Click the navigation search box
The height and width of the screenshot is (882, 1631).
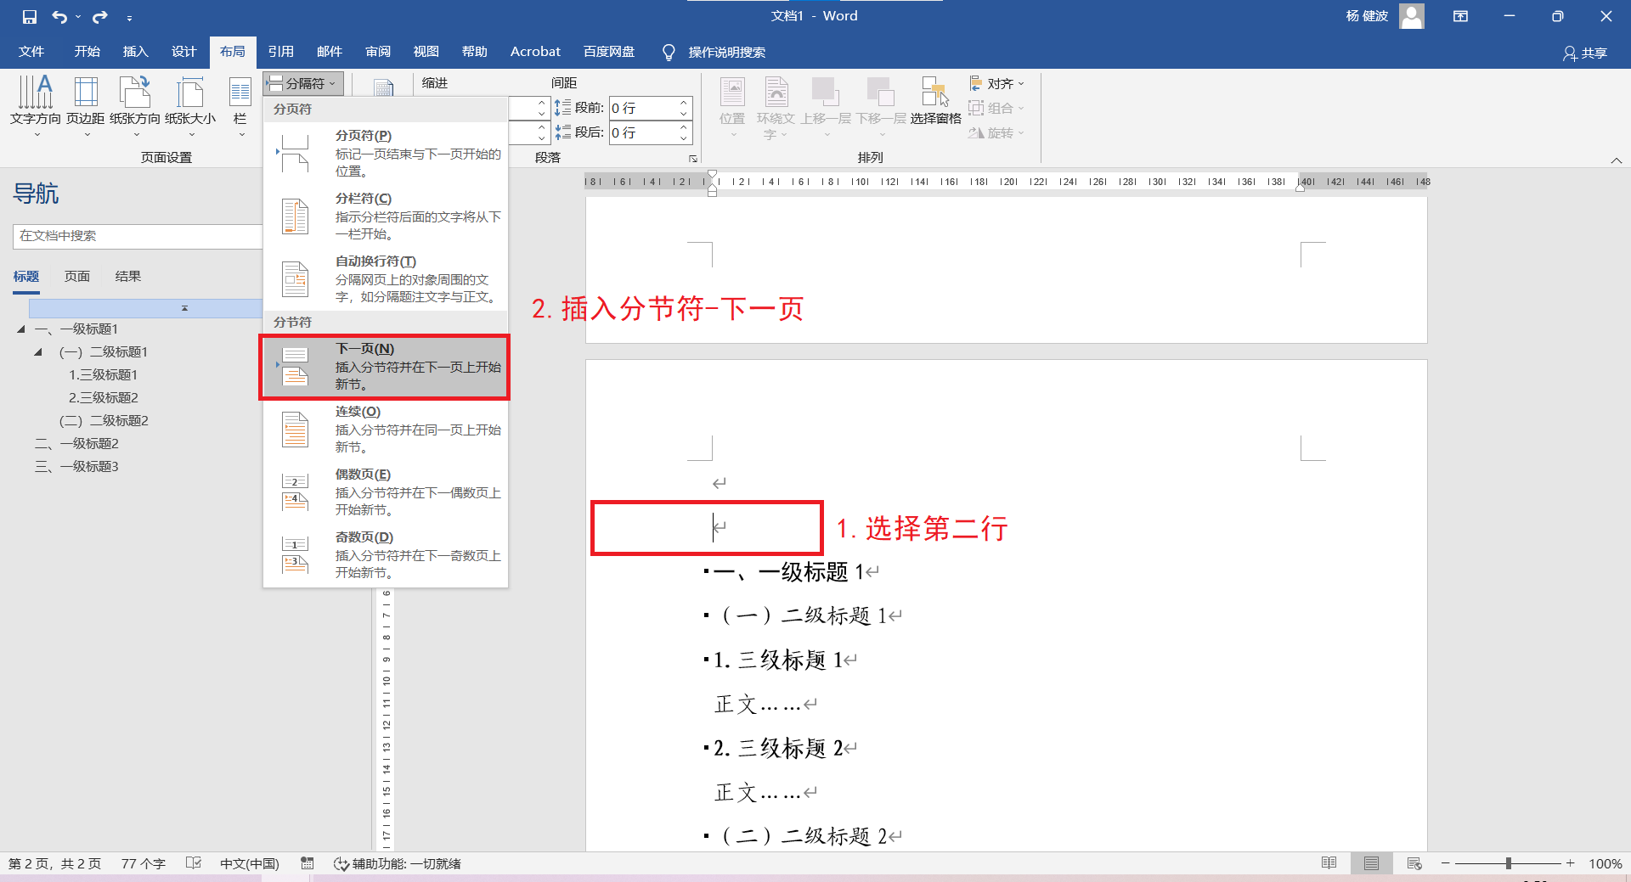137,236
